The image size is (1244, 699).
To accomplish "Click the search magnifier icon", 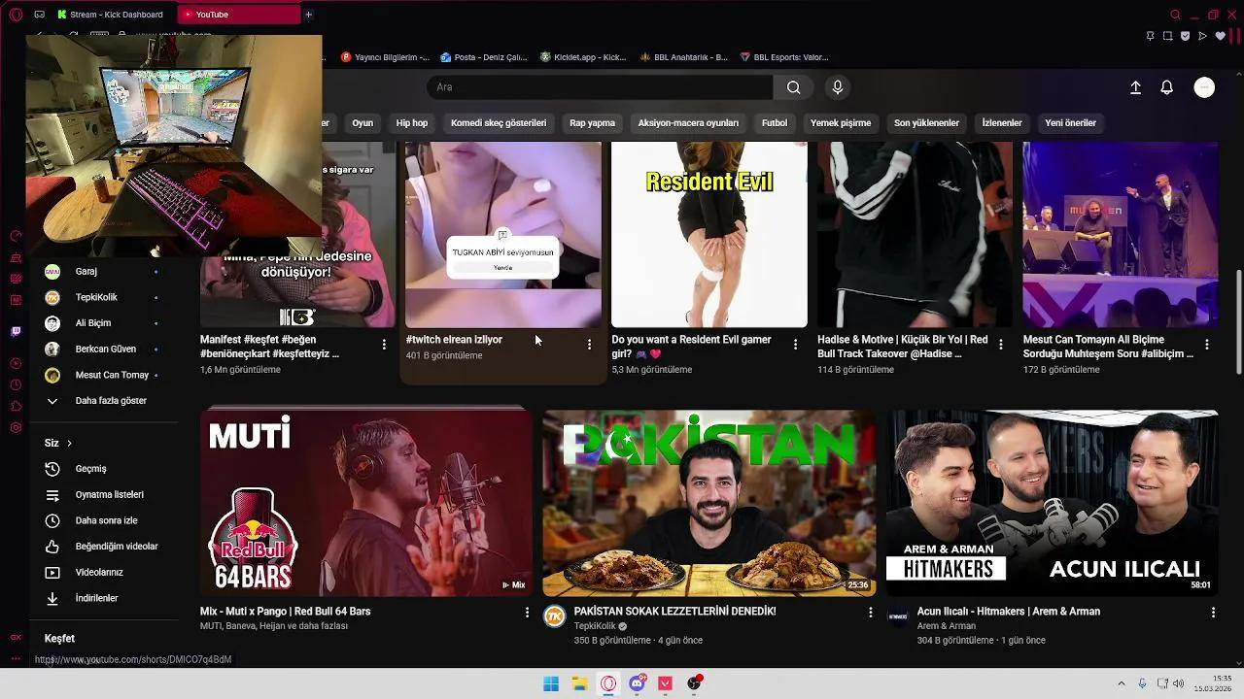I will [793, 87].
